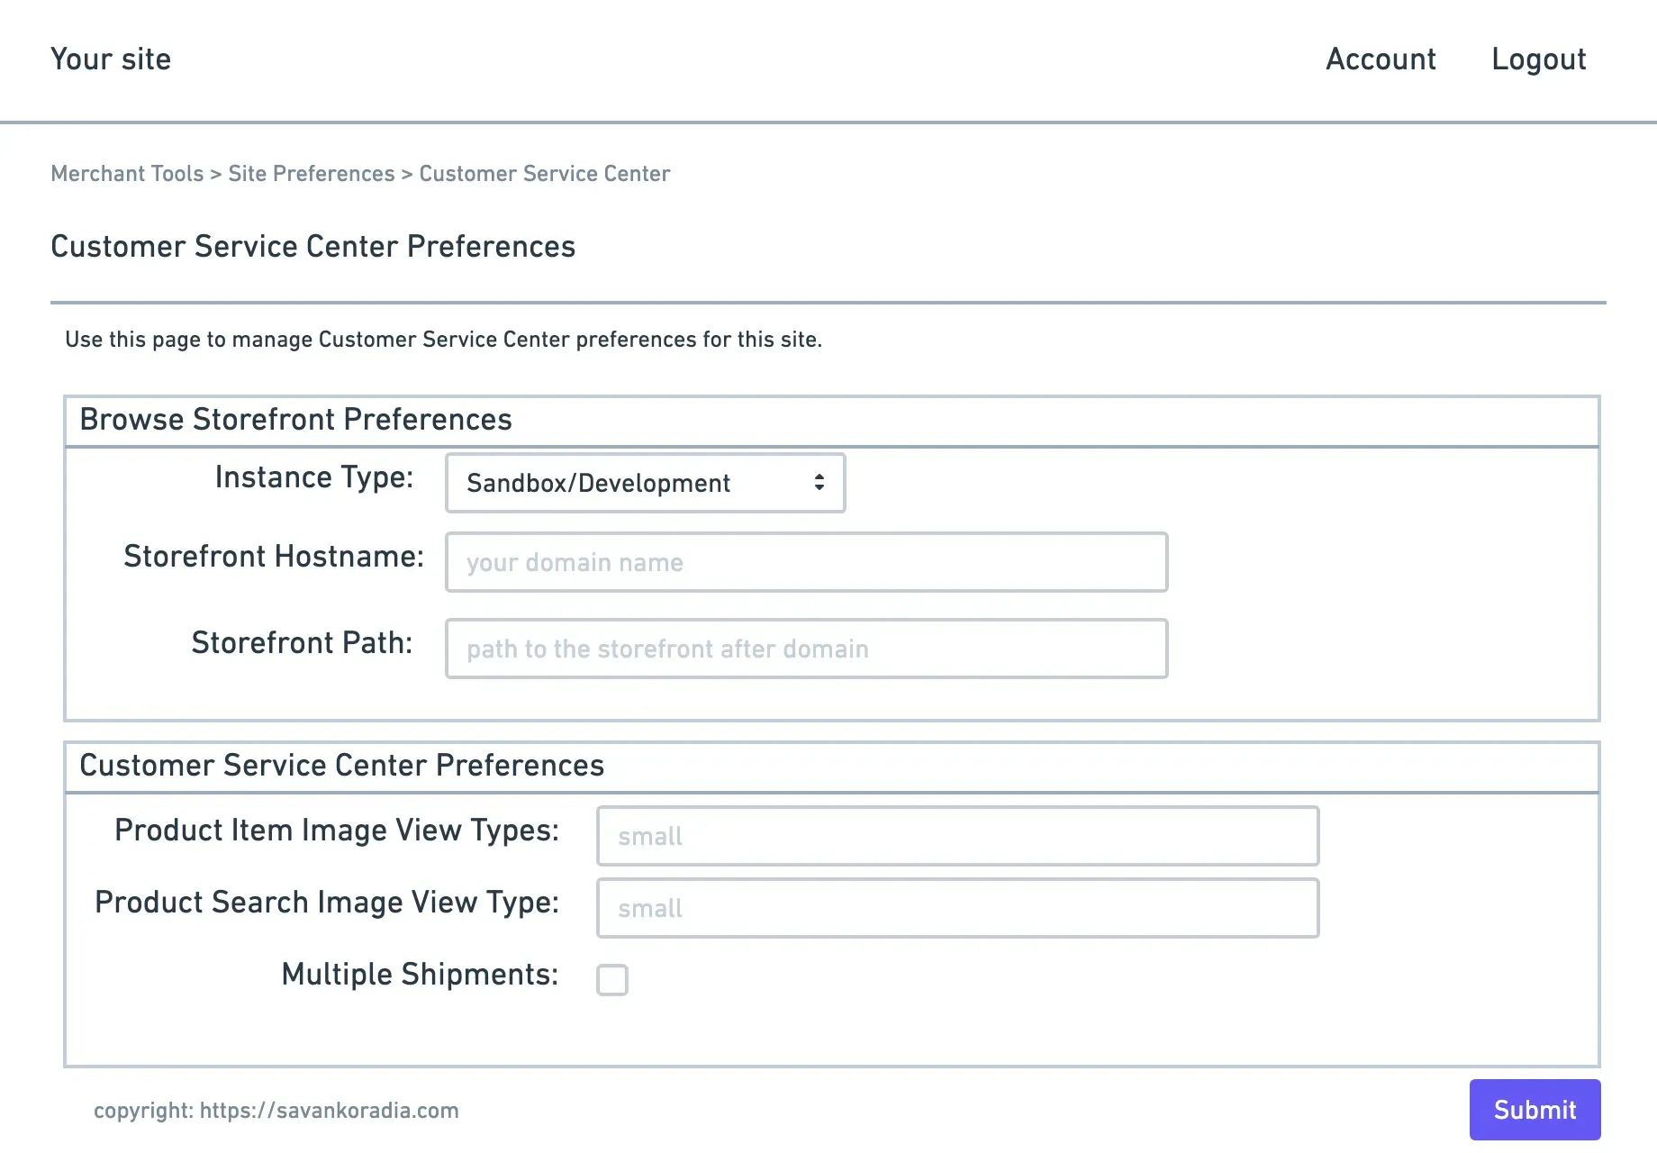The image size is (1657, 1153).
Task: Click the "Multiple Shipments:" label text
Action: [x=420, y=975]
